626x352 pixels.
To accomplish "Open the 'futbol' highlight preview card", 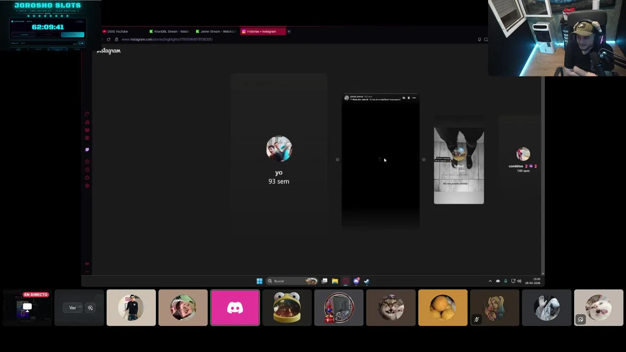I will click(459, 166).
